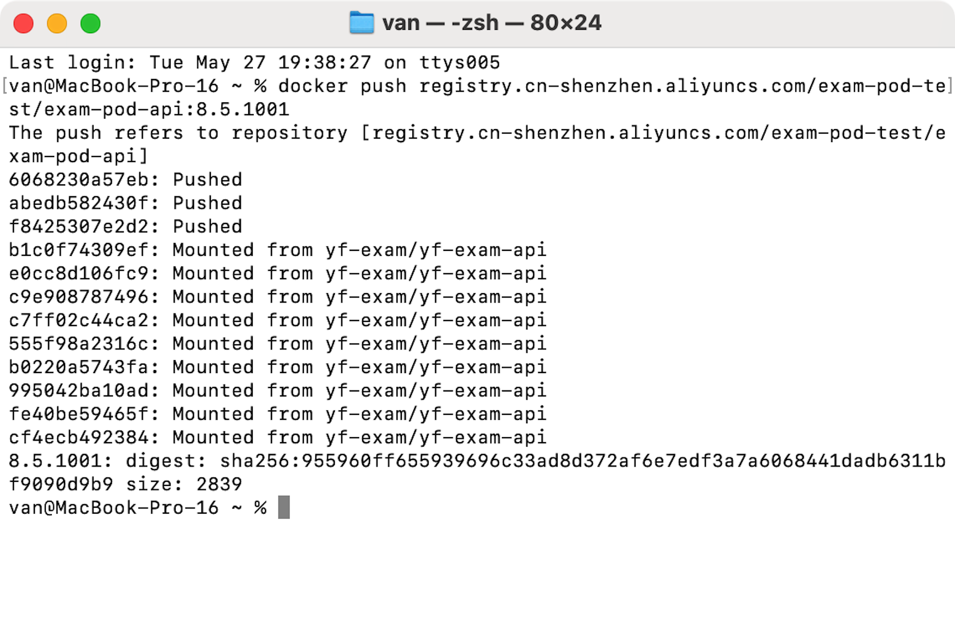Click the red close window button

(x=23, y=23)
